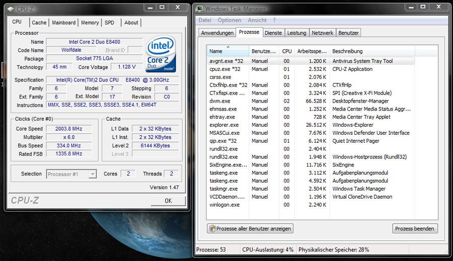Click the OK button in CPU-Z
This screenshot has width=453, height=261.
point(168,201)
